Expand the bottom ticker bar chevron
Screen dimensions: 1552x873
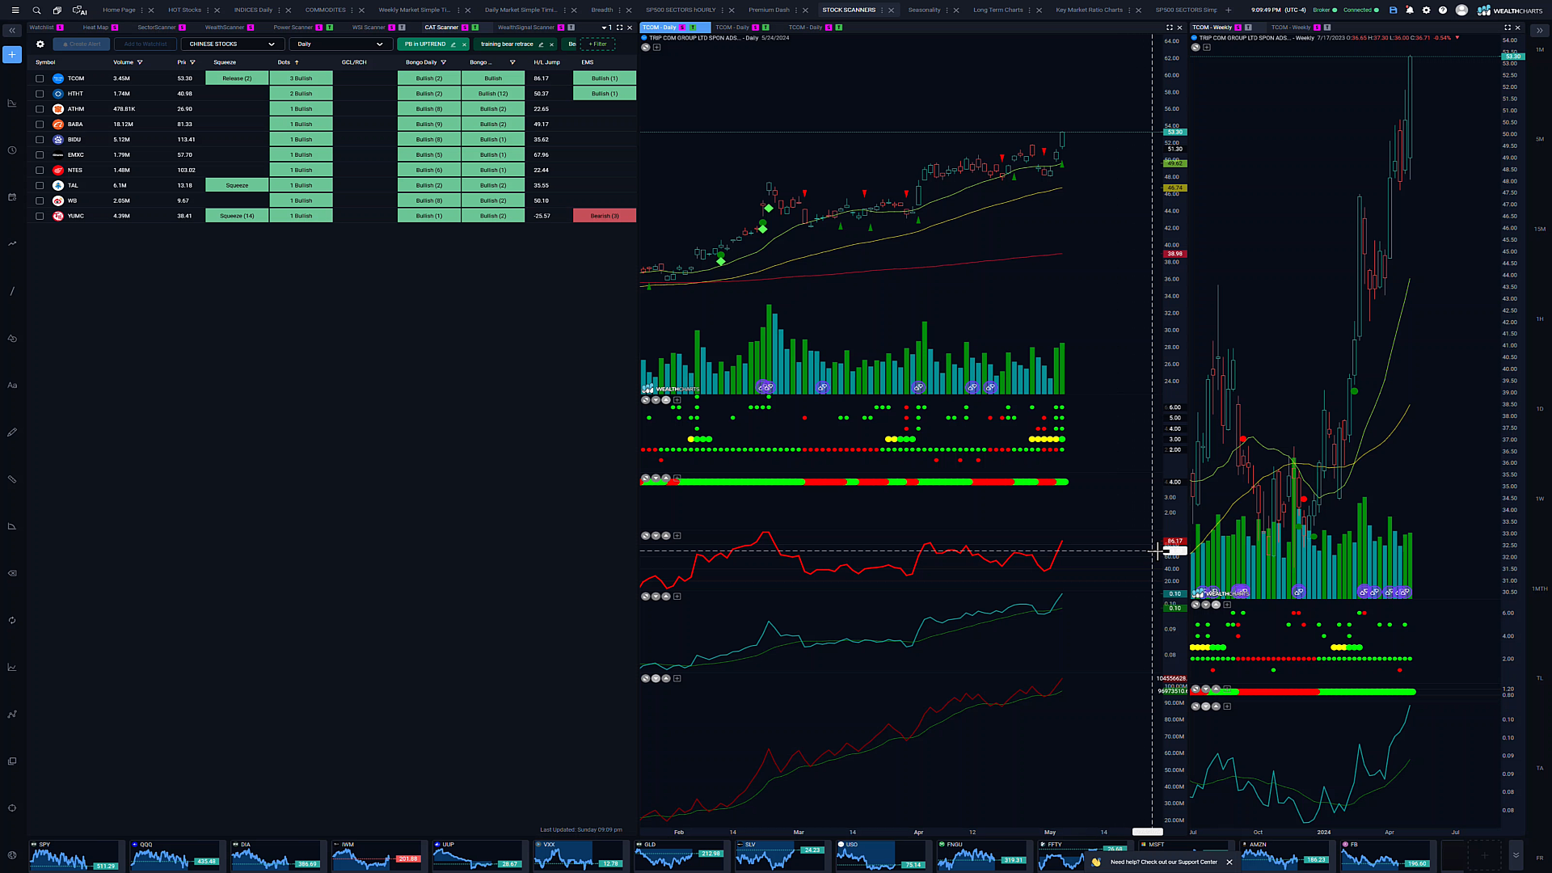point(1516,855)
